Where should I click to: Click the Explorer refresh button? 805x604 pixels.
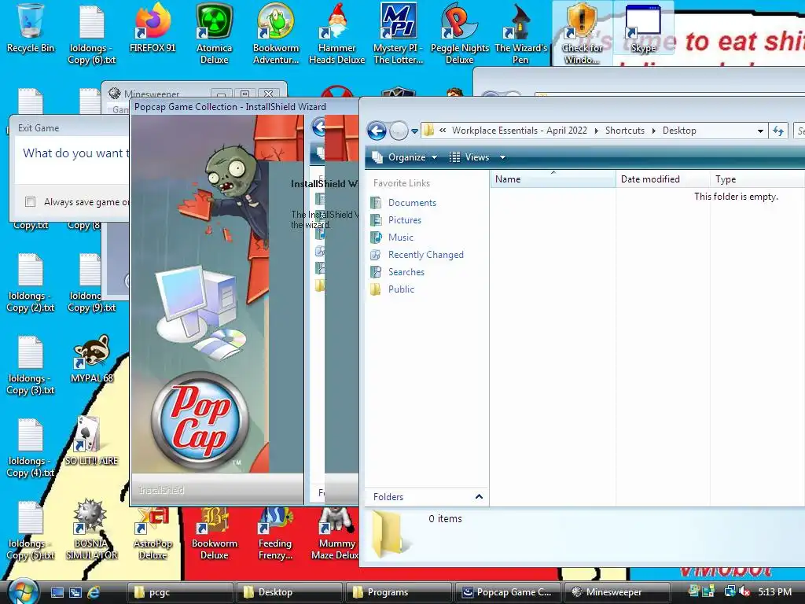coord(778,131)
